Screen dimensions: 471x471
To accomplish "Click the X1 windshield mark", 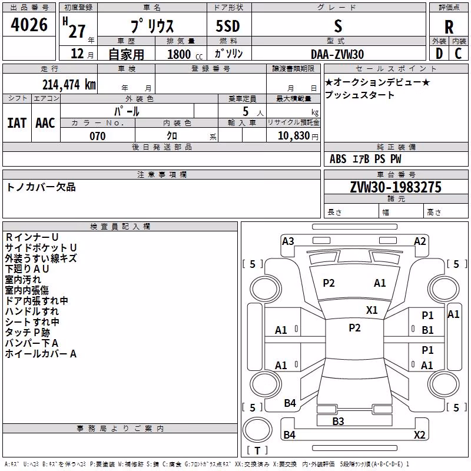I will [372, 310].
